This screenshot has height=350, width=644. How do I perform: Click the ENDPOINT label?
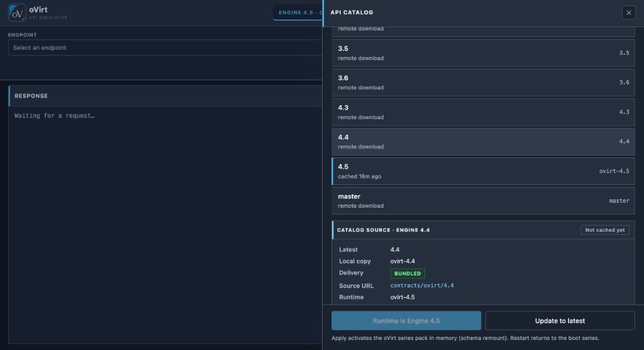coord(22,35)
